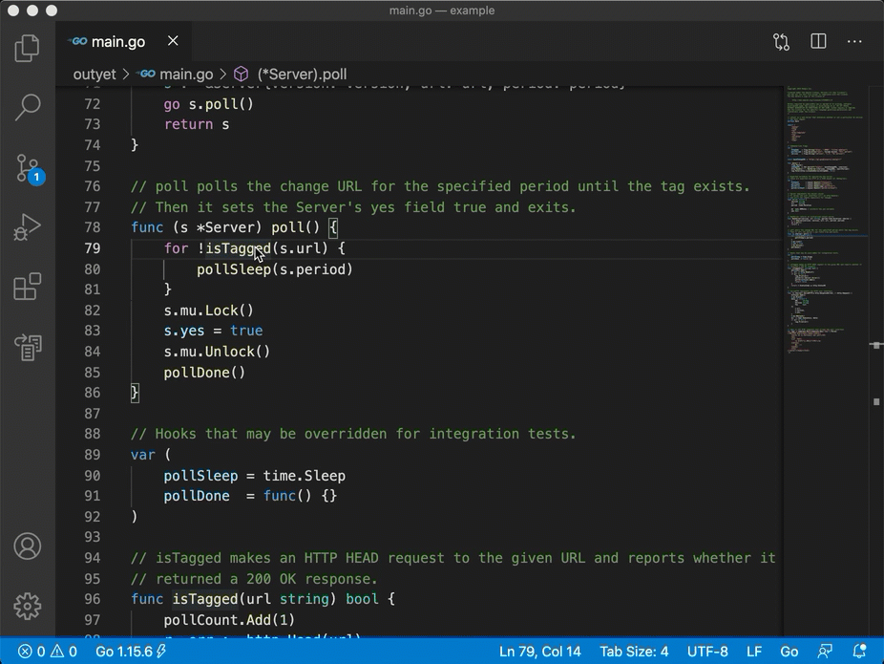Open the Test view in activity bar
Image resolution: width=884 pixels, height=664 pixels.
28,347
